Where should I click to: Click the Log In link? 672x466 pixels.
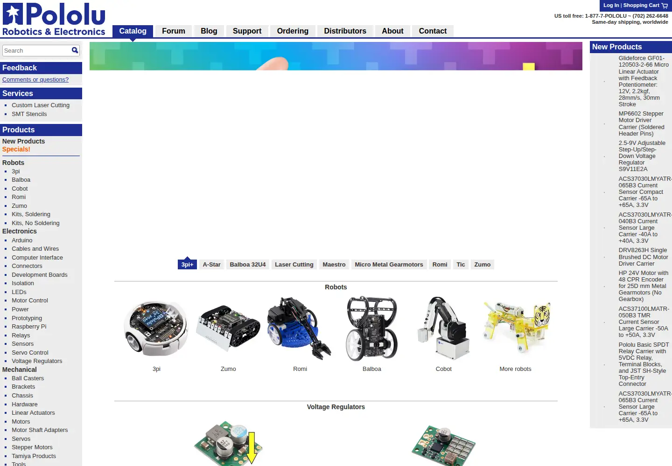611,6
